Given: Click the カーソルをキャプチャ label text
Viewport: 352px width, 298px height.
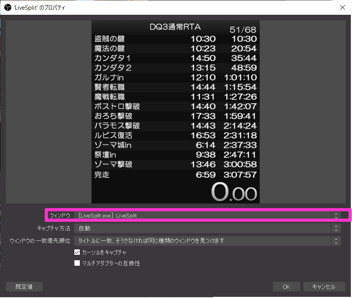Looking at the screenshot, I should click(x=104, y=252).
